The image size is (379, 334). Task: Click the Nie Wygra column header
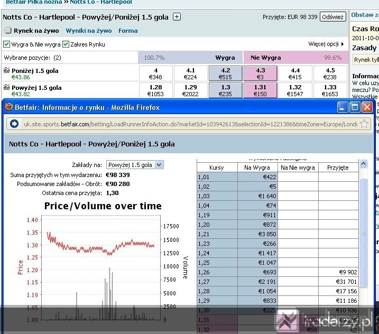click(266, 58)
